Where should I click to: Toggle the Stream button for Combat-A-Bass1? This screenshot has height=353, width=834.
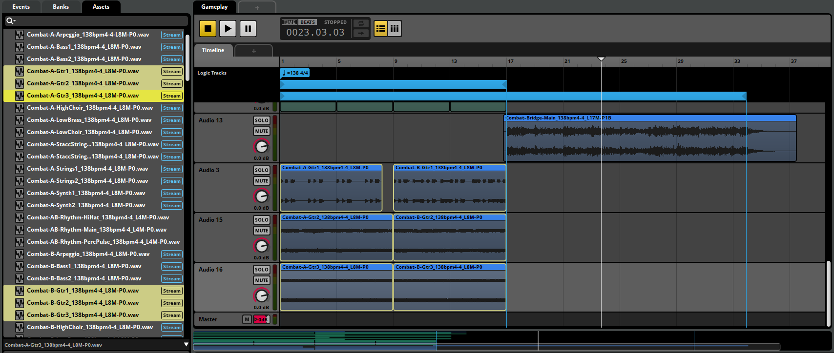[172, 47]
